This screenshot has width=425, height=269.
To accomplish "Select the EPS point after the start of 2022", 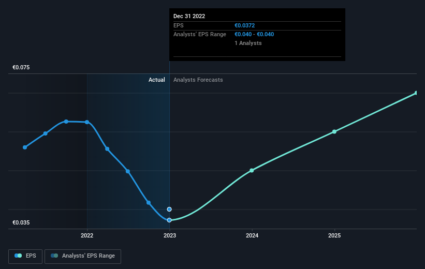I will [x=107, y=149].
